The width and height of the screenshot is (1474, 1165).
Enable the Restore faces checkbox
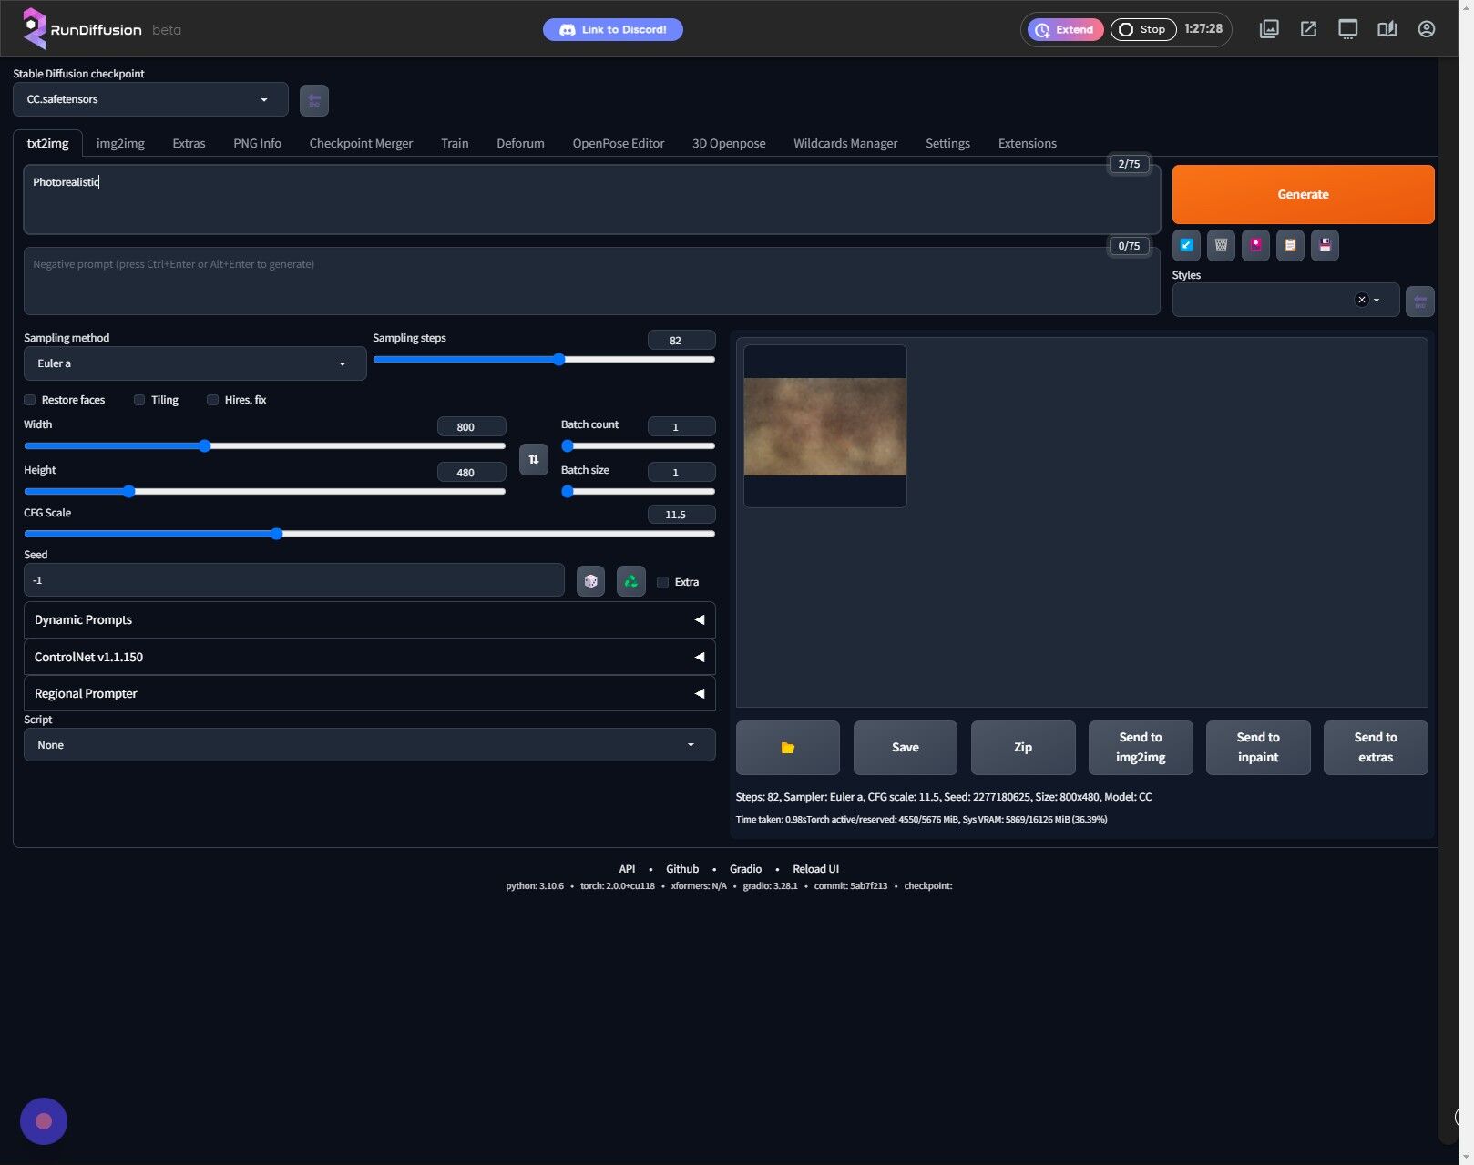coord(30,400)
